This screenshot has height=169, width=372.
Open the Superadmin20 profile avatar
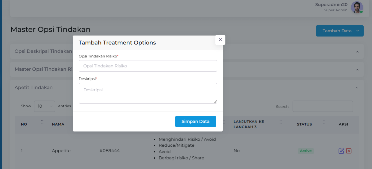357,7
